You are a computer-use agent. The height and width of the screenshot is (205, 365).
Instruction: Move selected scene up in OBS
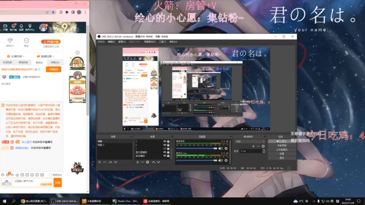click(110, 162)
